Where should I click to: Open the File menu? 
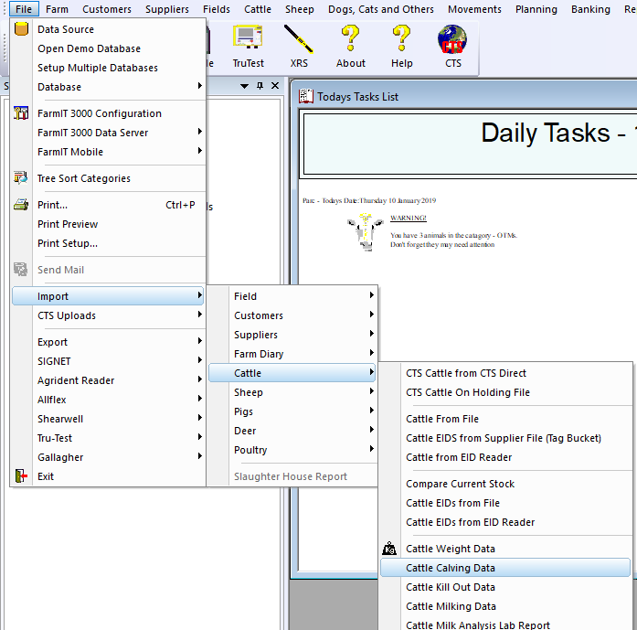tap(24, 9)
